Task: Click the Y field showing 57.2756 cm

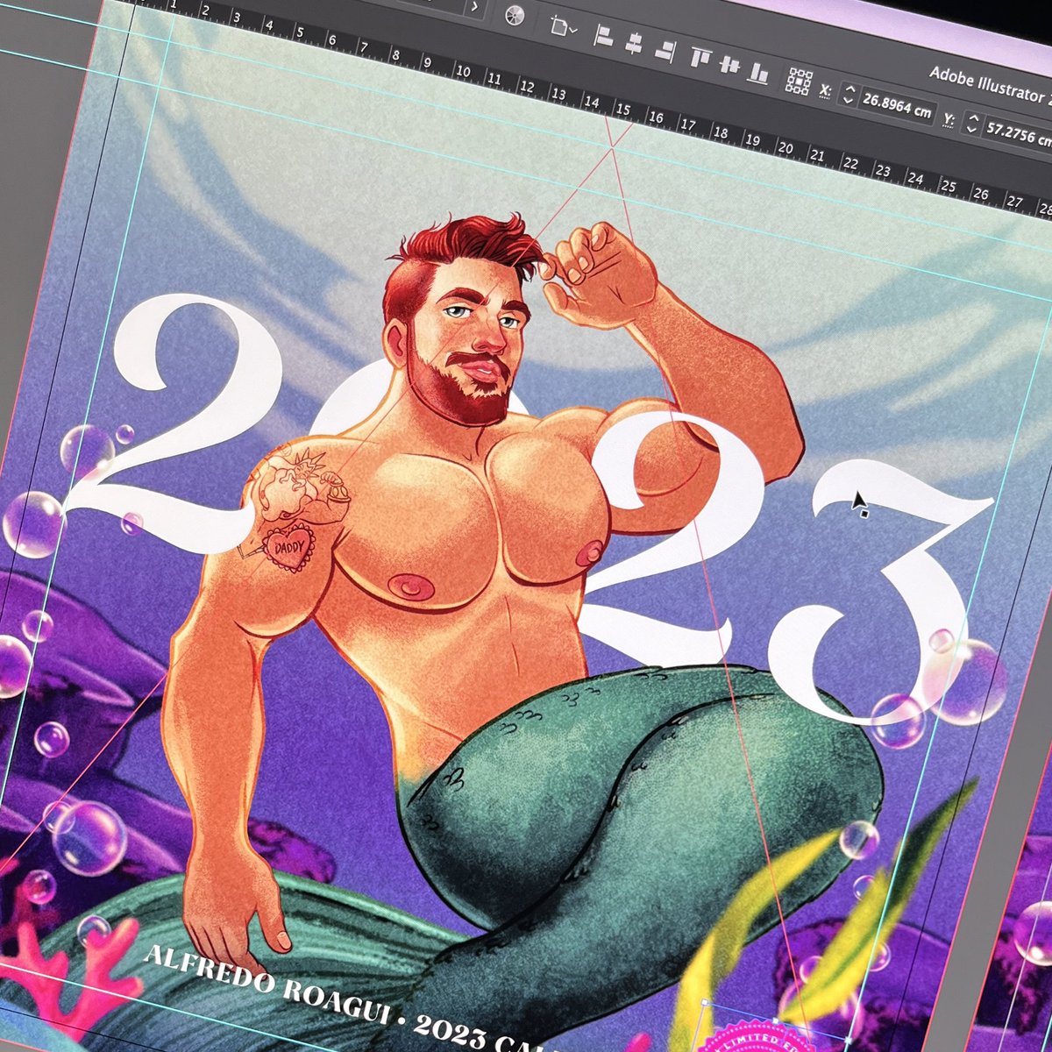Action: [1016, 134]
